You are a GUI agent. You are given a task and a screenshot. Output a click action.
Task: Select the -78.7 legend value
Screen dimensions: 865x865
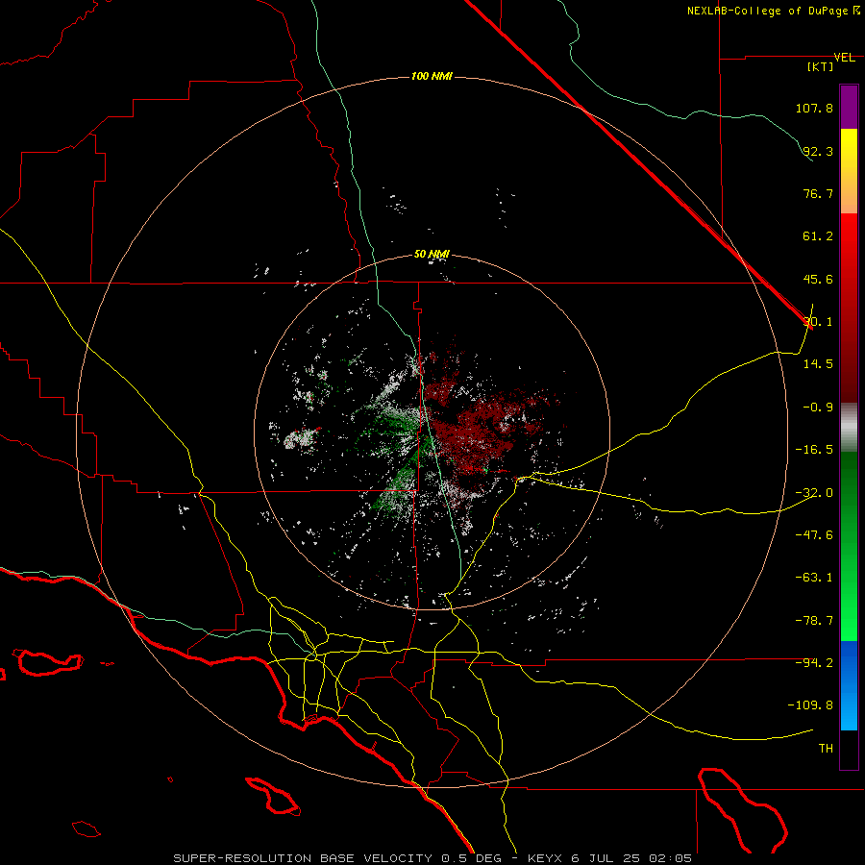(x=814, y=621)
